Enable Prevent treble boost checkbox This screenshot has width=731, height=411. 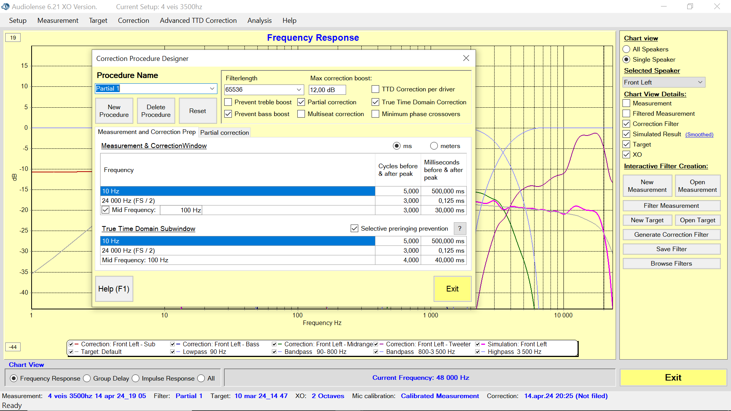pos(228,102)
